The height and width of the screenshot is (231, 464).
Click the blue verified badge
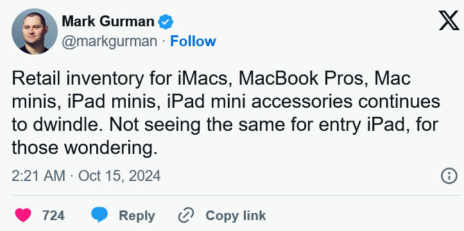coord(166,22)
